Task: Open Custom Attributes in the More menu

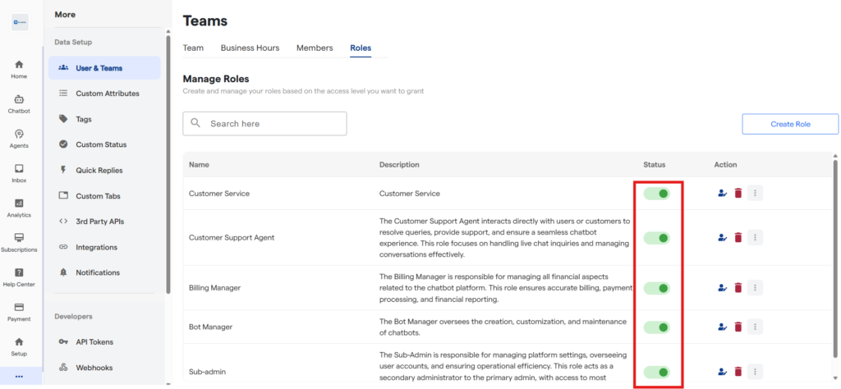Action: pos(107,94)
